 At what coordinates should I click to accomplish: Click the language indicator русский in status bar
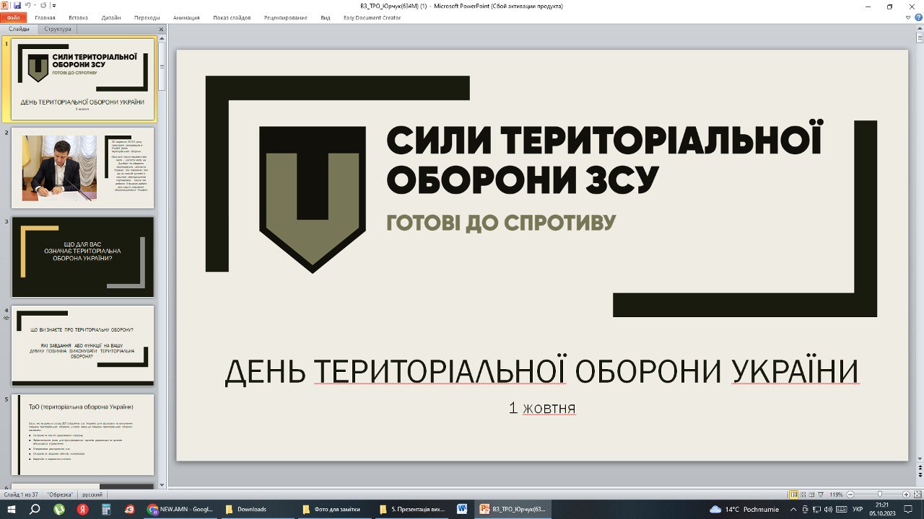(x=92, y=494)
